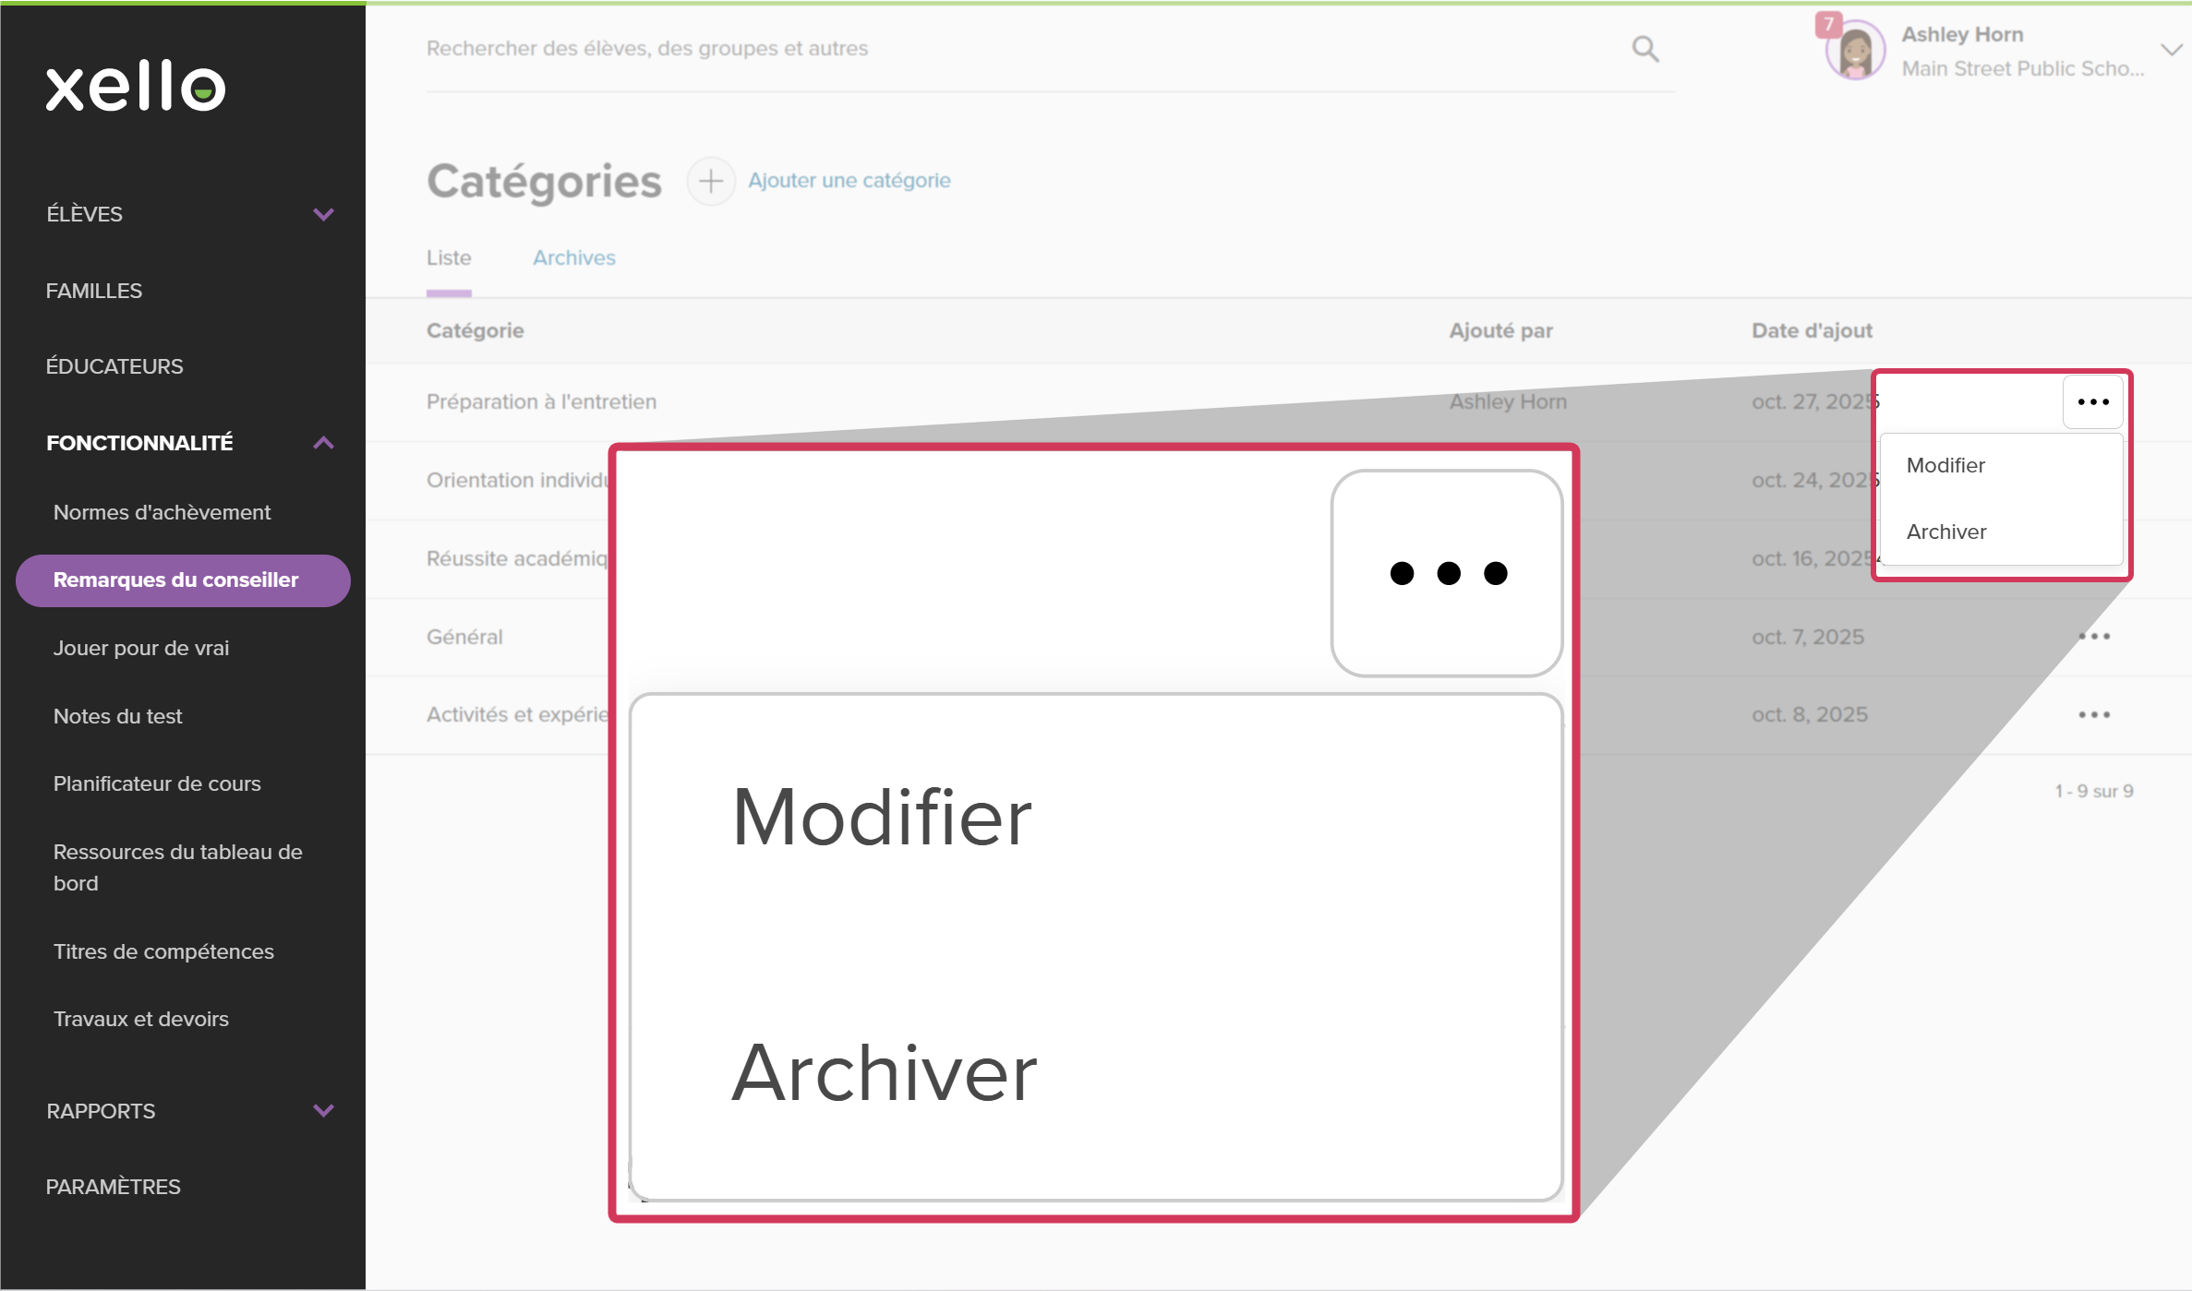Choose Archiver from the small menu

[x=1946, y=532]
